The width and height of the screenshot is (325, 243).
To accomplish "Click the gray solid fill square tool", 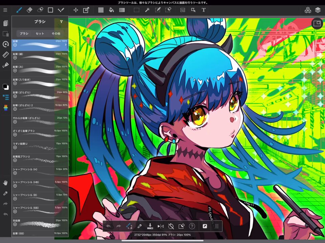I will (x=101, y=10).
